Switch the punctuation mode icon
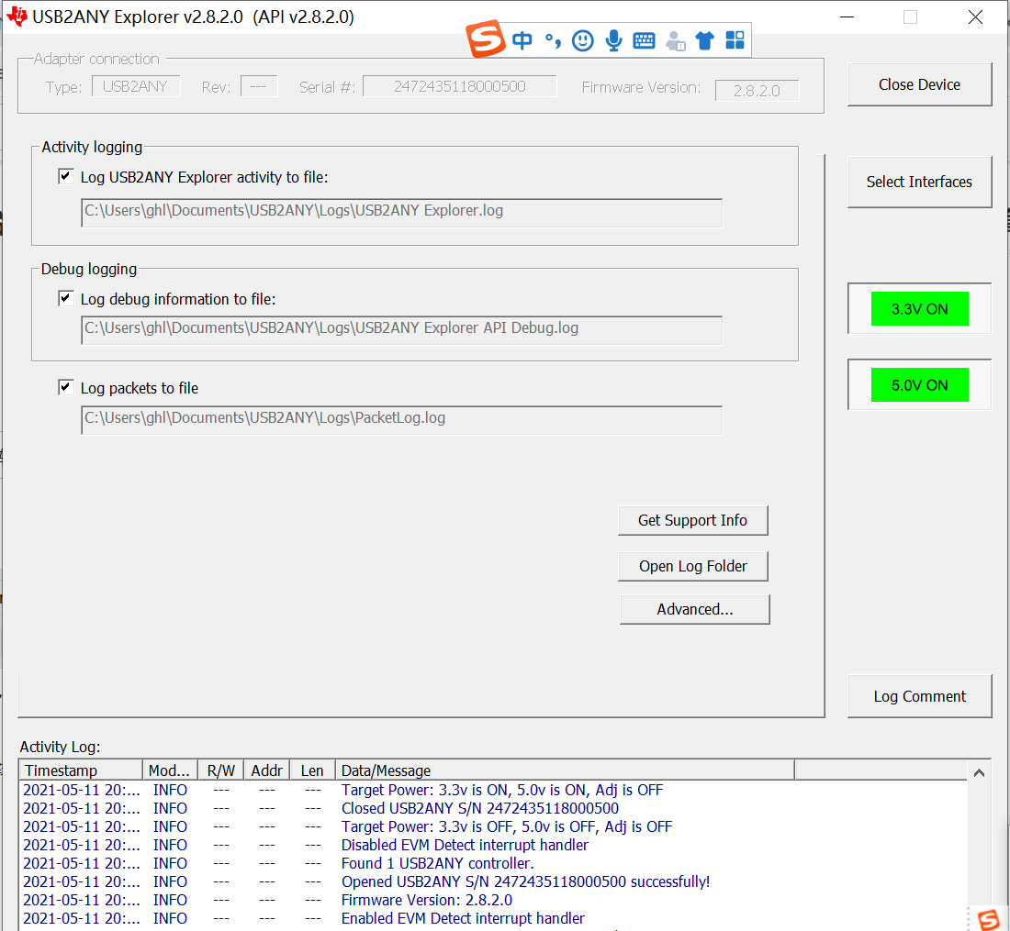 pyautogui.click(x=553, y=40)
